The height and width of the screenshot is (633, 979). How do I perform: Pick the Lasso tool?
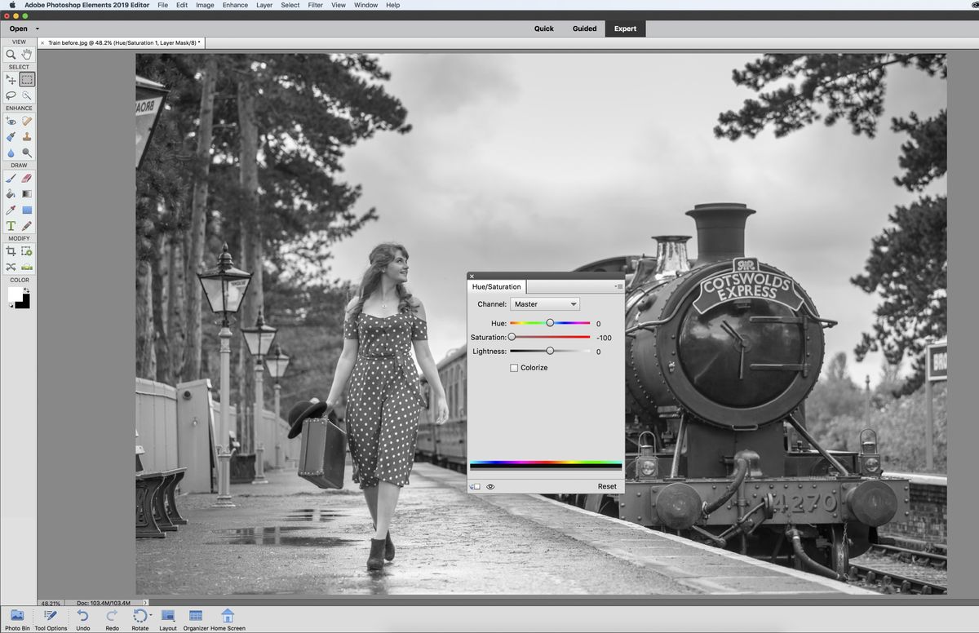click(10, 95)
